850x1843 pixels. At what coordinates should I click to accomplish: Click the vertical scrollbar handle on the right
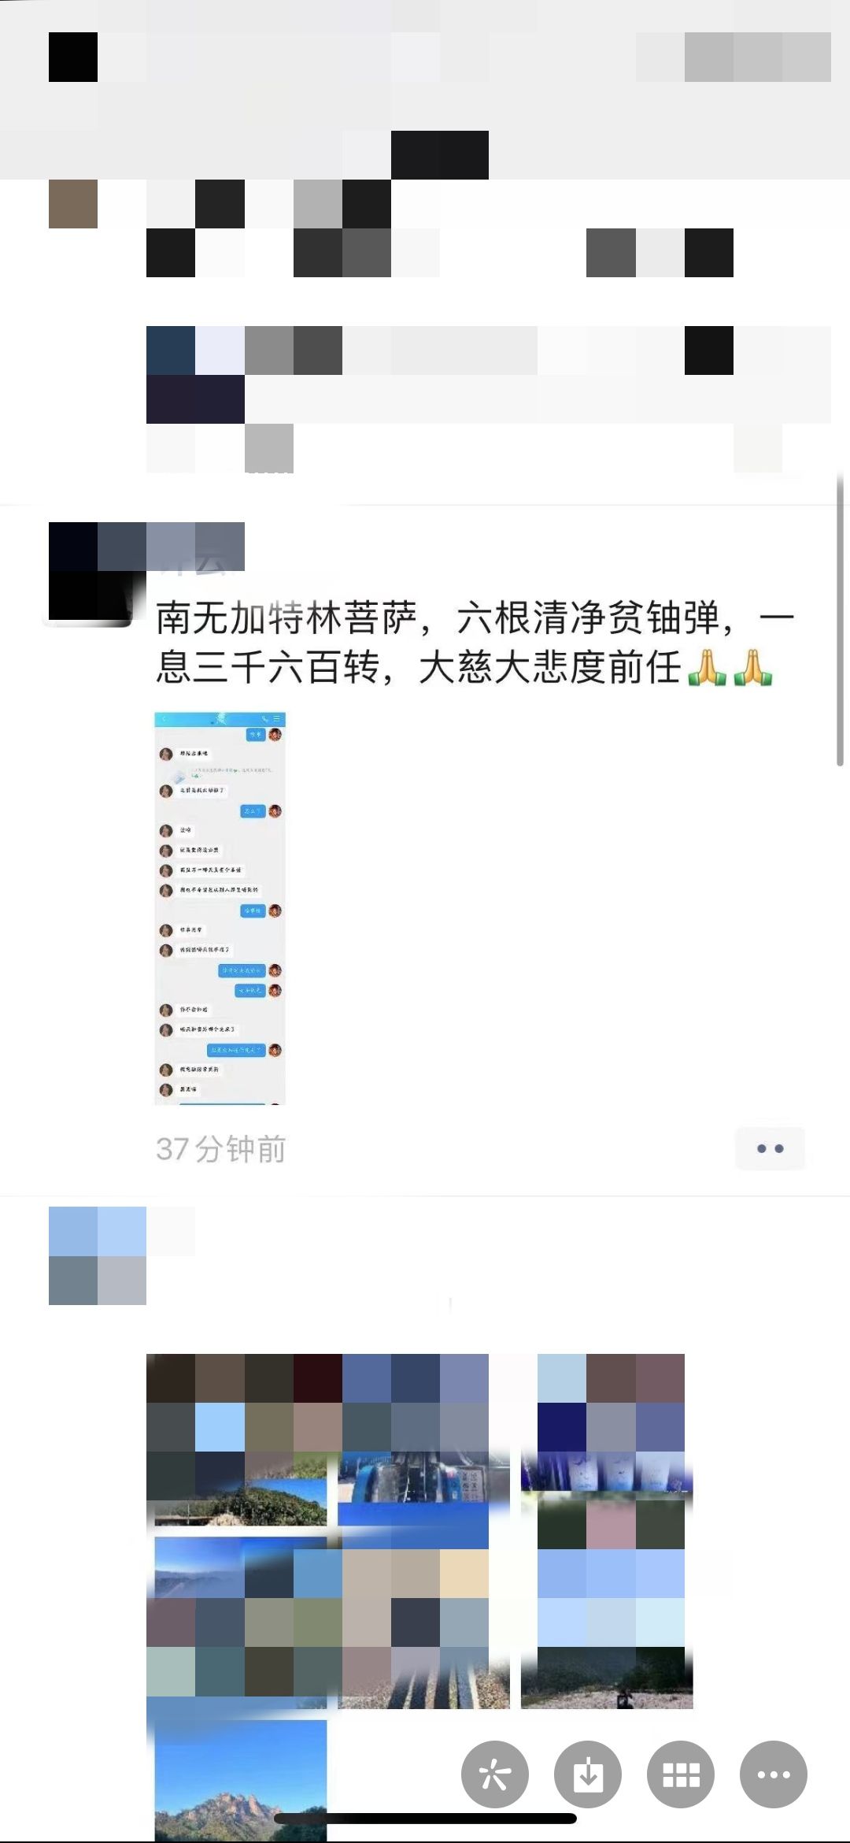click(x=840, y=621)
